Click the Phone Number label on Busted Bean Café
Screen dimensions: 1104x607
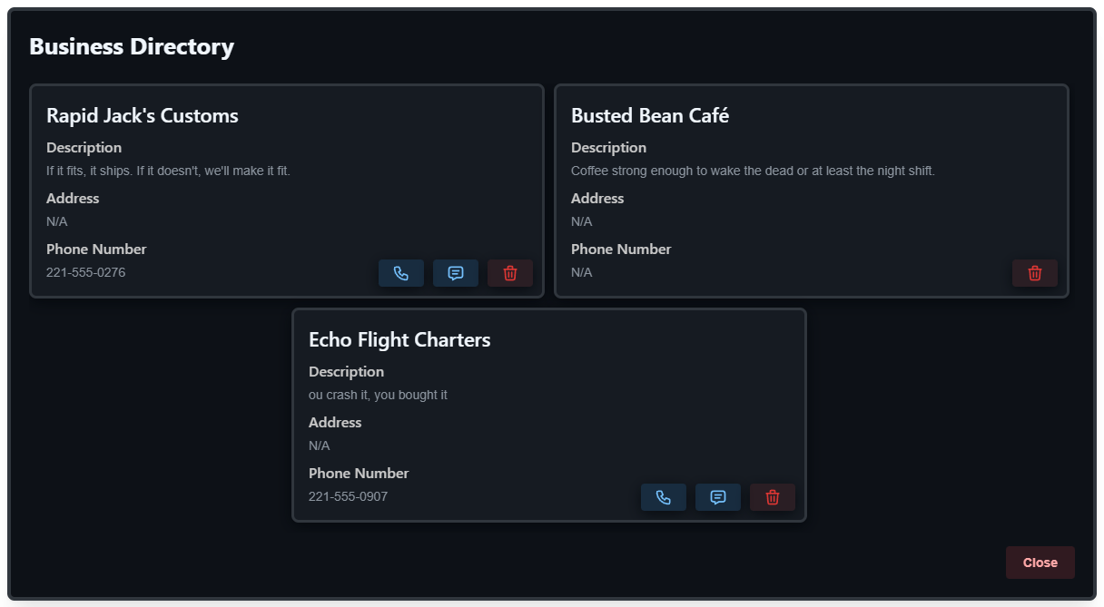(x=621, y=249)
